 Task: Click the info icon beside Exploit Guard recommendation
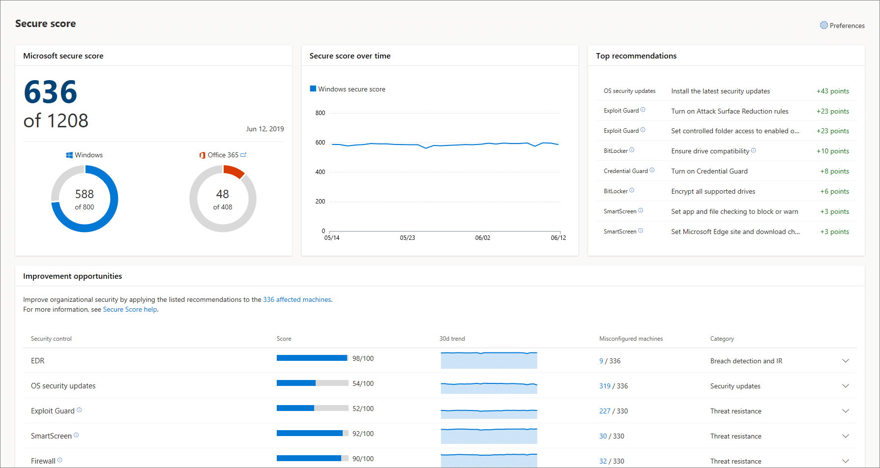(x=643, y=110)
